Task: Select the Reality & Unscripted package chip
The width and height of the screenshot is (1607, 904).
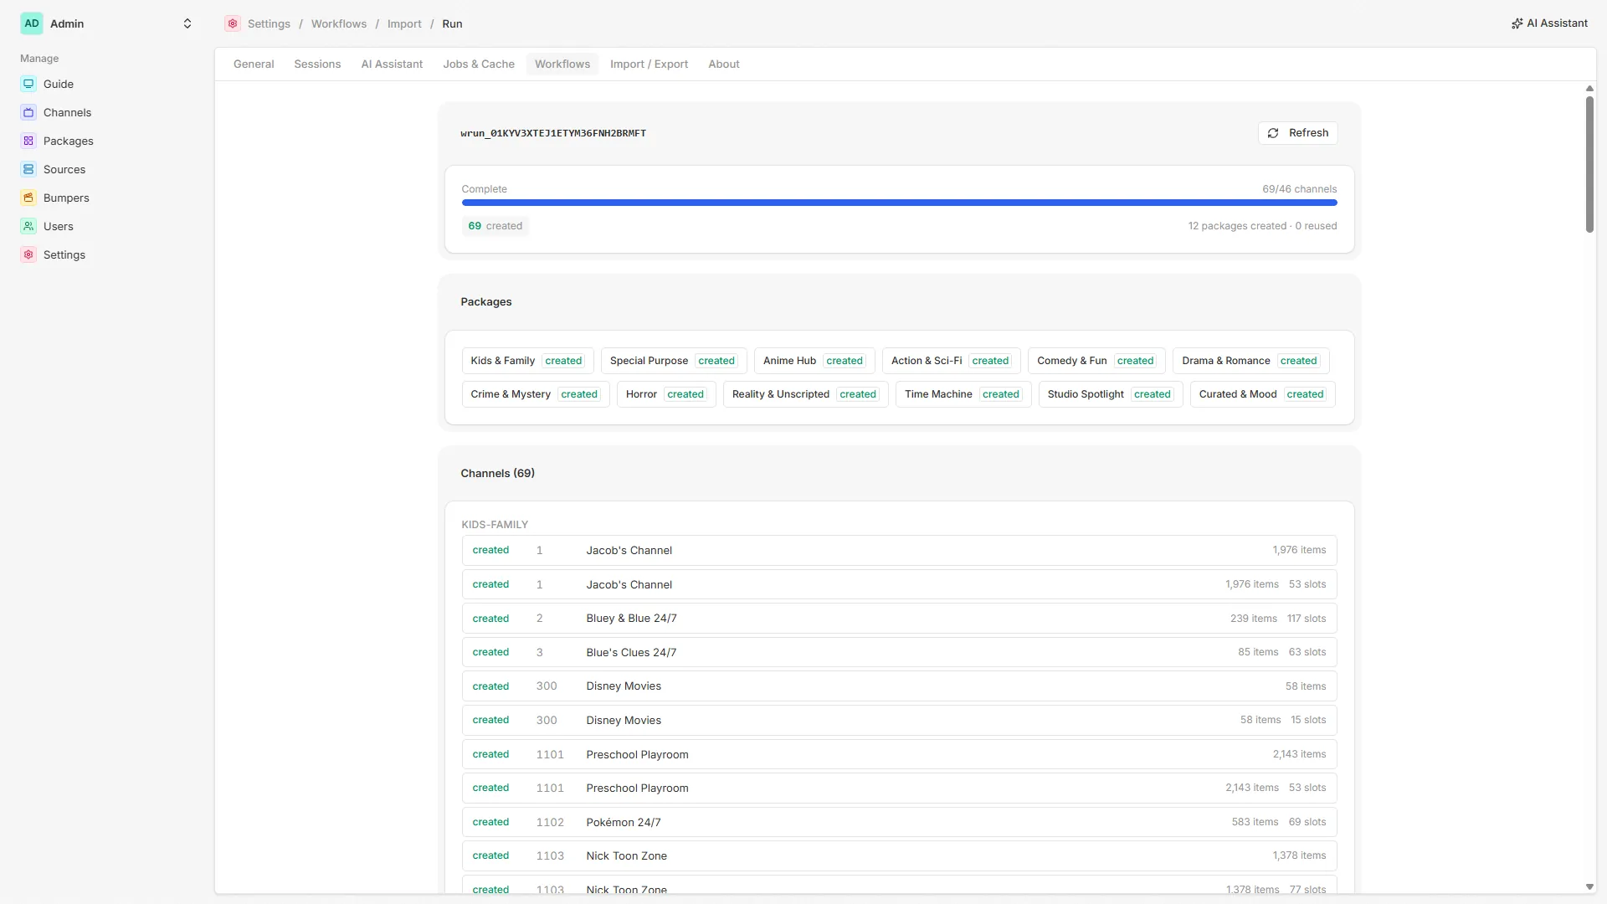Action: tap(806, 394)
